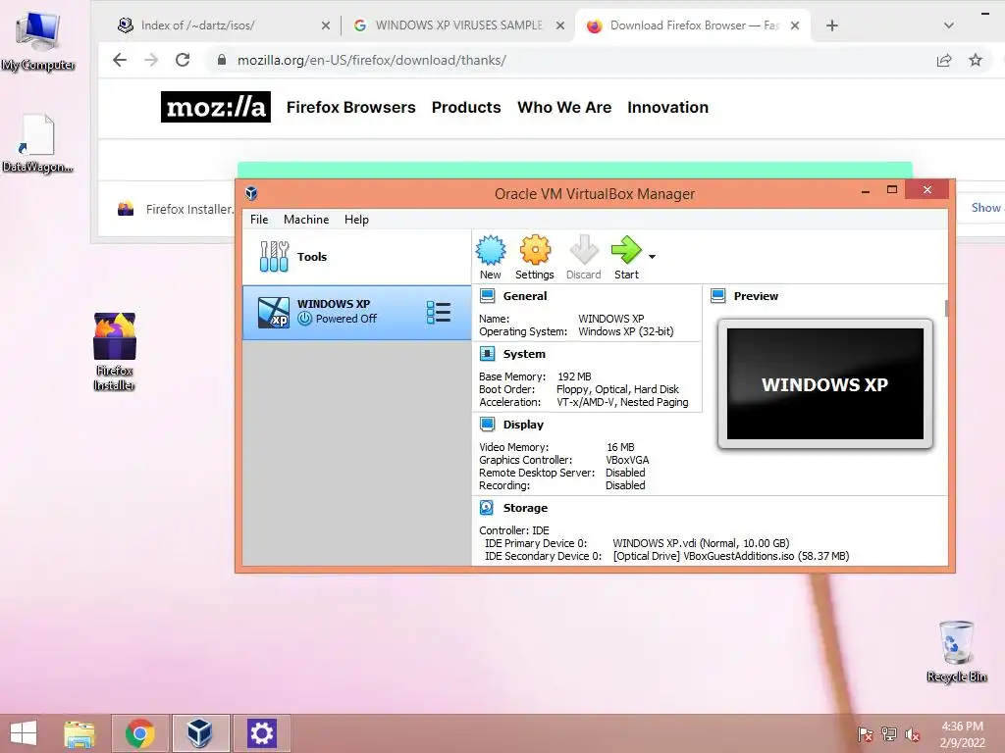Open File Explorer from taskbar
This screenshot has width=1005, height=753.
tap(79, 733)
